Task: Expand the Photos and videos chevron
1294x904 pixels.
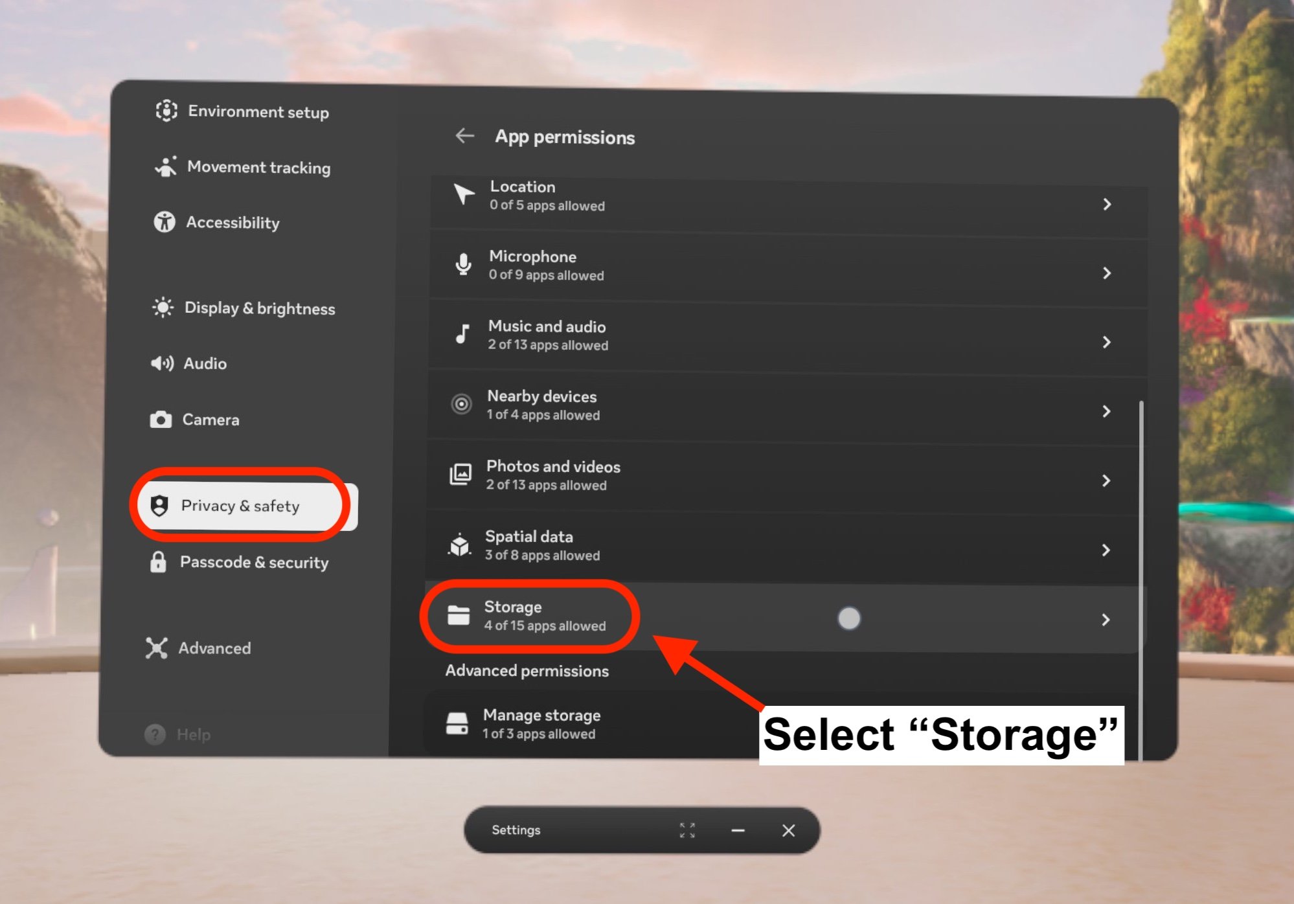Action: click(x=1106, y=480)
